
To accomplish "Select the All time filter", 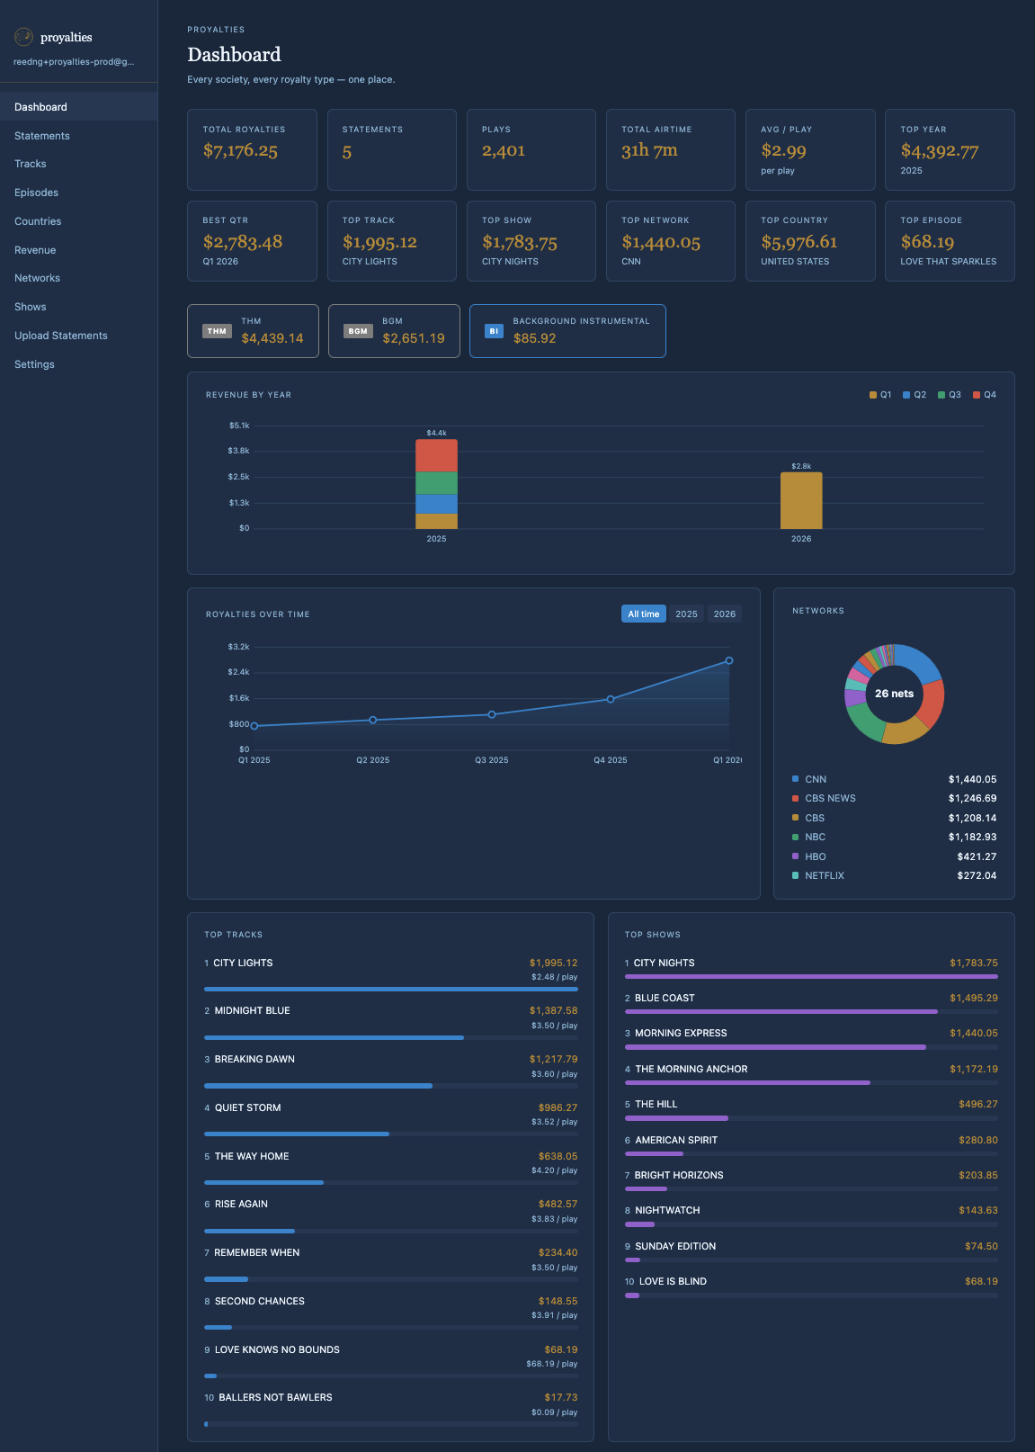I will pyautogui.click(x=644, y=614).
